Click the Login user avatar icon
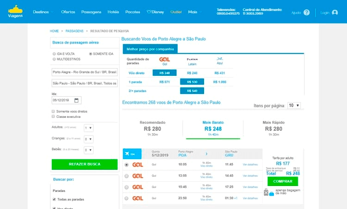This screenshot has width=347, height=209. click(335, 12)
